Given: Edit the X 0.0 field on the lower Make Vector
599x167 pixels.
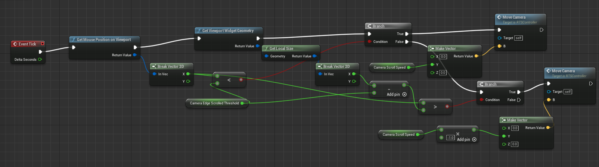Looking at the screenshot, I should 515,128.
